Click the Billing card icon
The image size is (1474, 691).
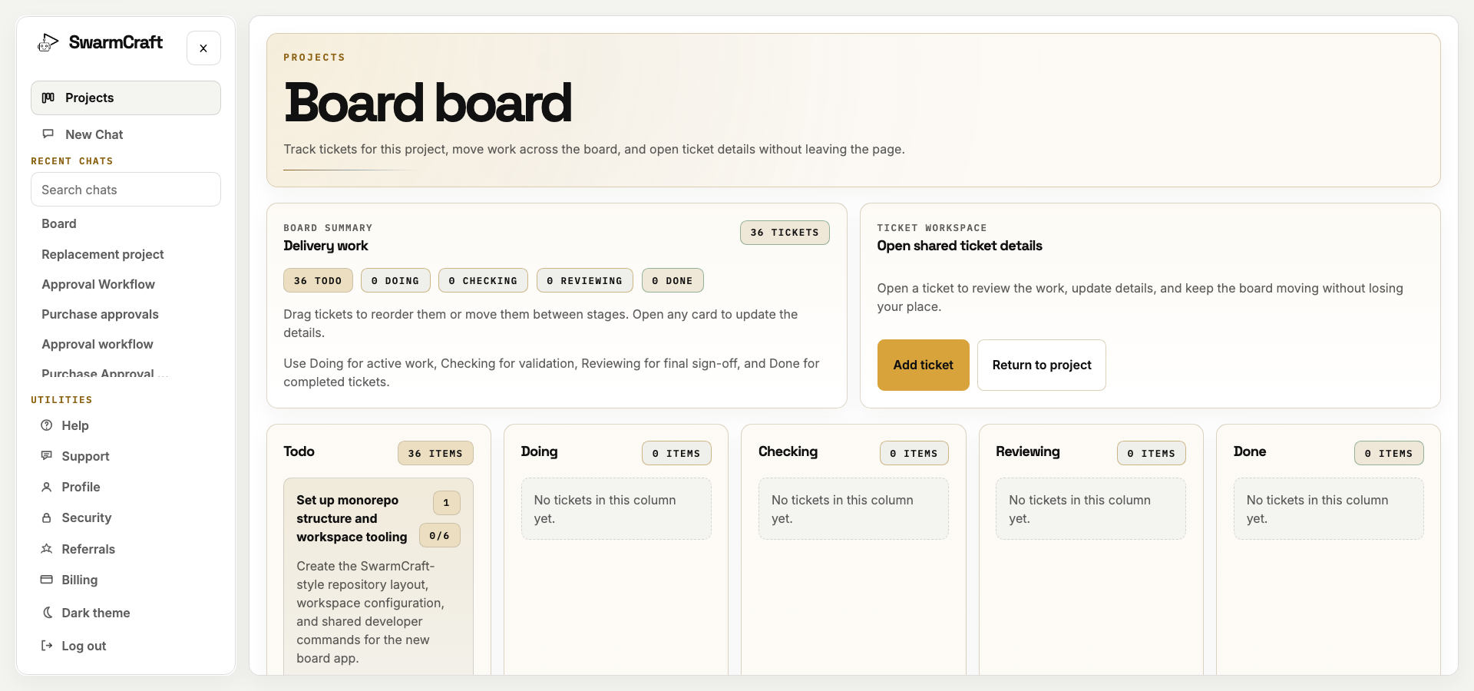[x=47, y=580]
